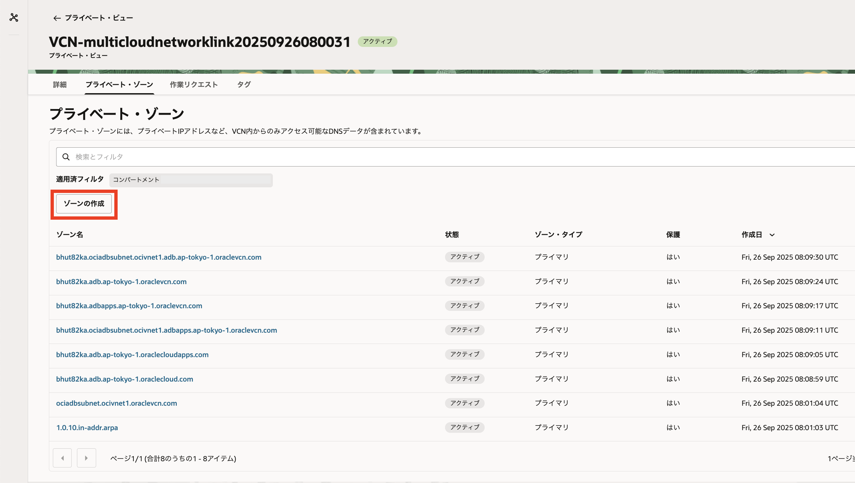Click the network topology icon in sidebar
Screen dimensions: 855x483
point(14,17)
